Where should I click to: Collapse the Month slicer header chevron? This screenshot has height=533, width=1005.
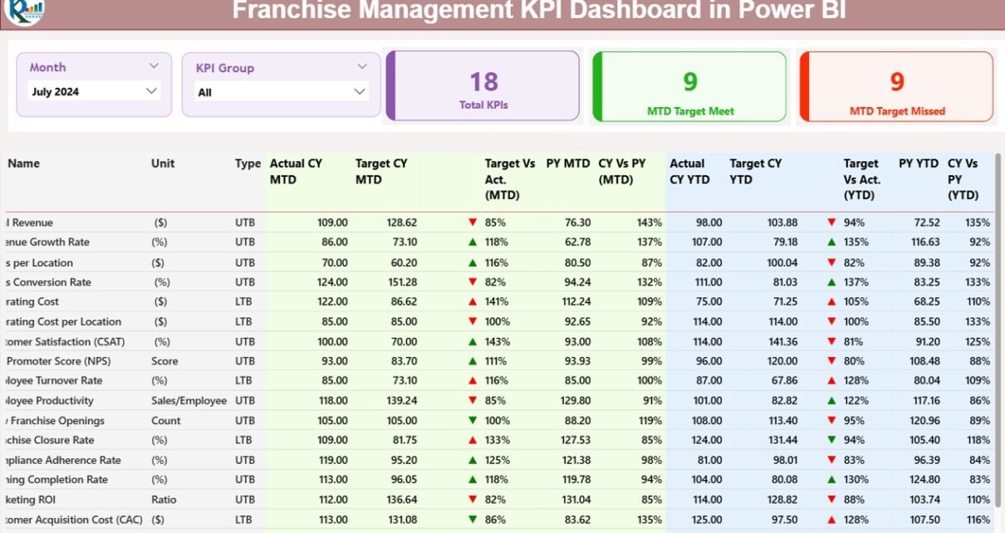[154, 66]
